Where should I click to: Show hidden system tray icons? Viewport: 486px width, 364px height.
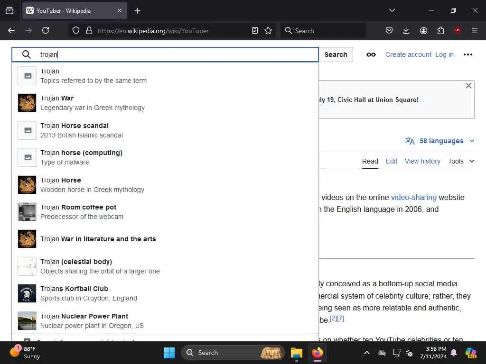tap(367, 353)
